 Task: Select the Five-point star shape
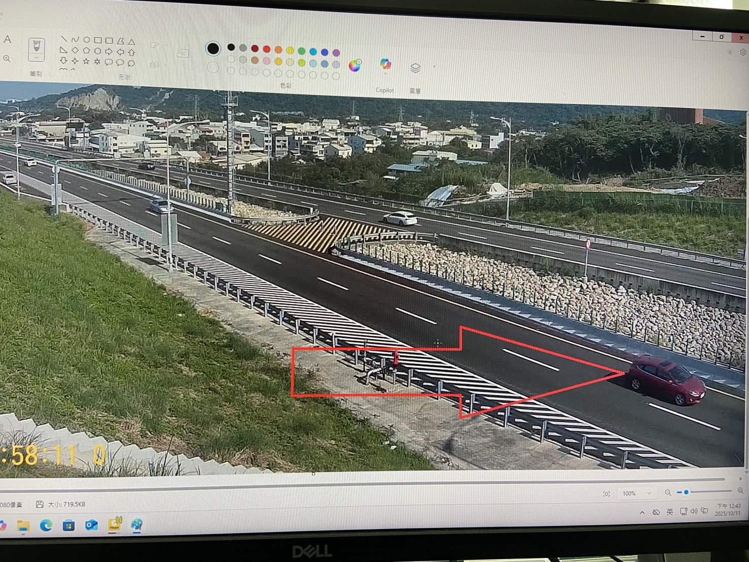(86, 61)
